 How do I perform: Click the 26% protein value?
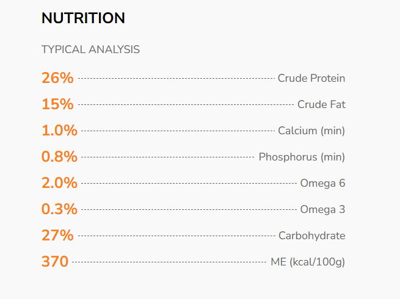tap(57, 78)
